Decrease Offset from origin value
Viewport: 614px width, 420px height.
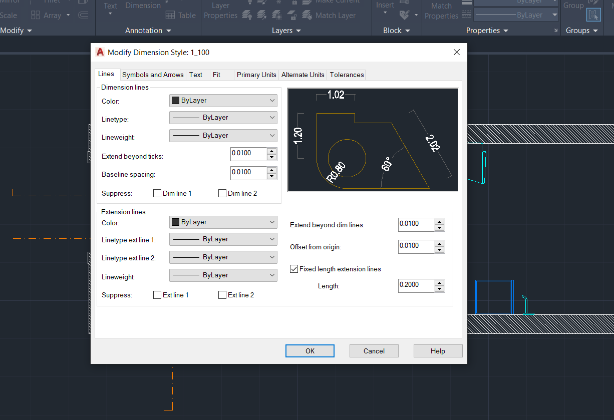click(x=440, y=250)
